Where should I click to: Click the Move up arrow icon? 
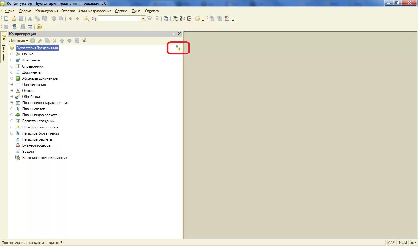pyautogui.click(x=62, y=41)
